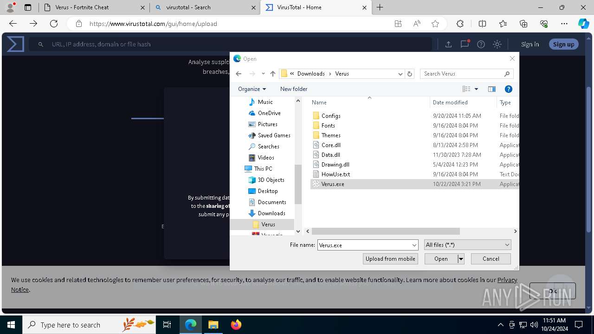Select the Core.dll file

tap(331, 145)
